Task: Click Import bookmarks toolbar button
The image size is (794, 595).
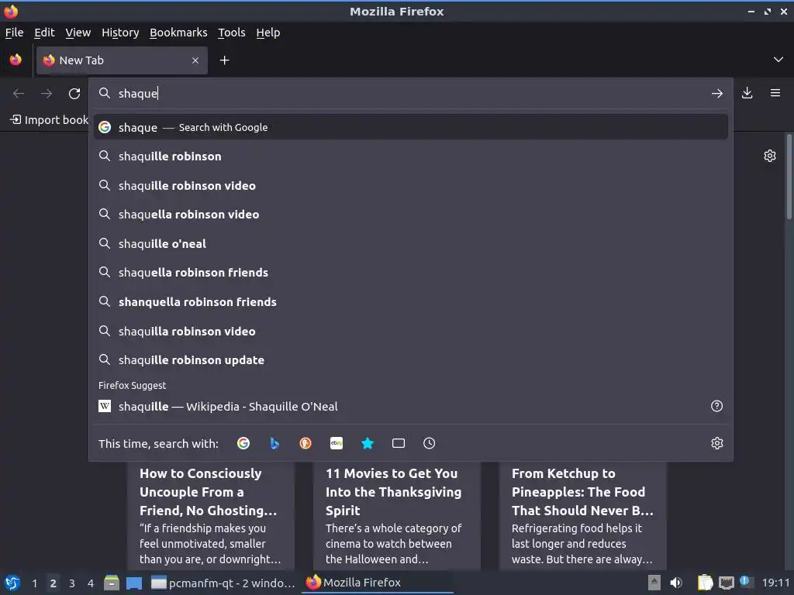Action: (x=49, y=120)
